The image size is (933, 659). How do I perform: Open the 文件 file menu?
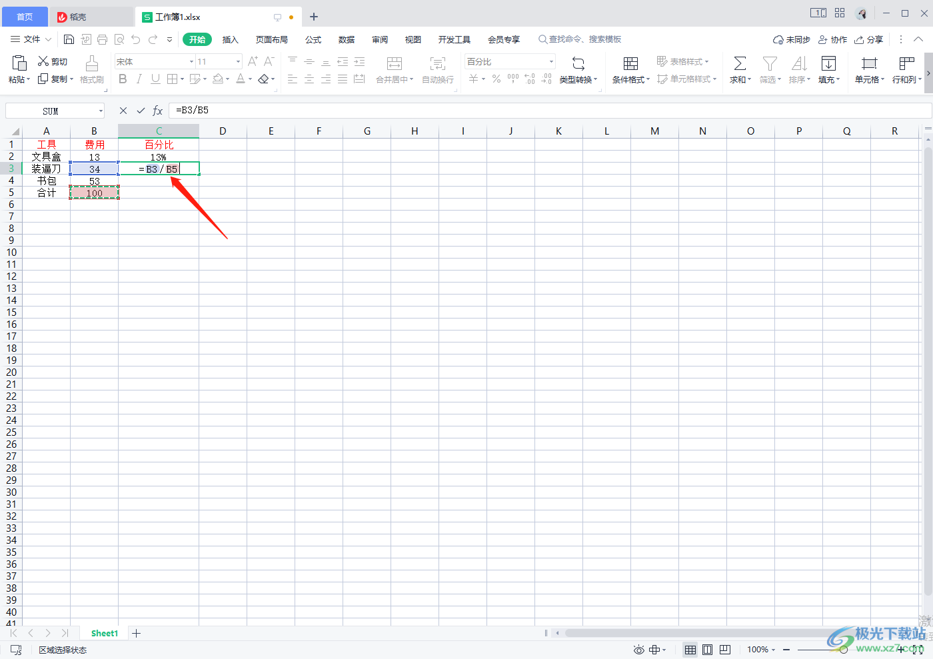point(31,39)
